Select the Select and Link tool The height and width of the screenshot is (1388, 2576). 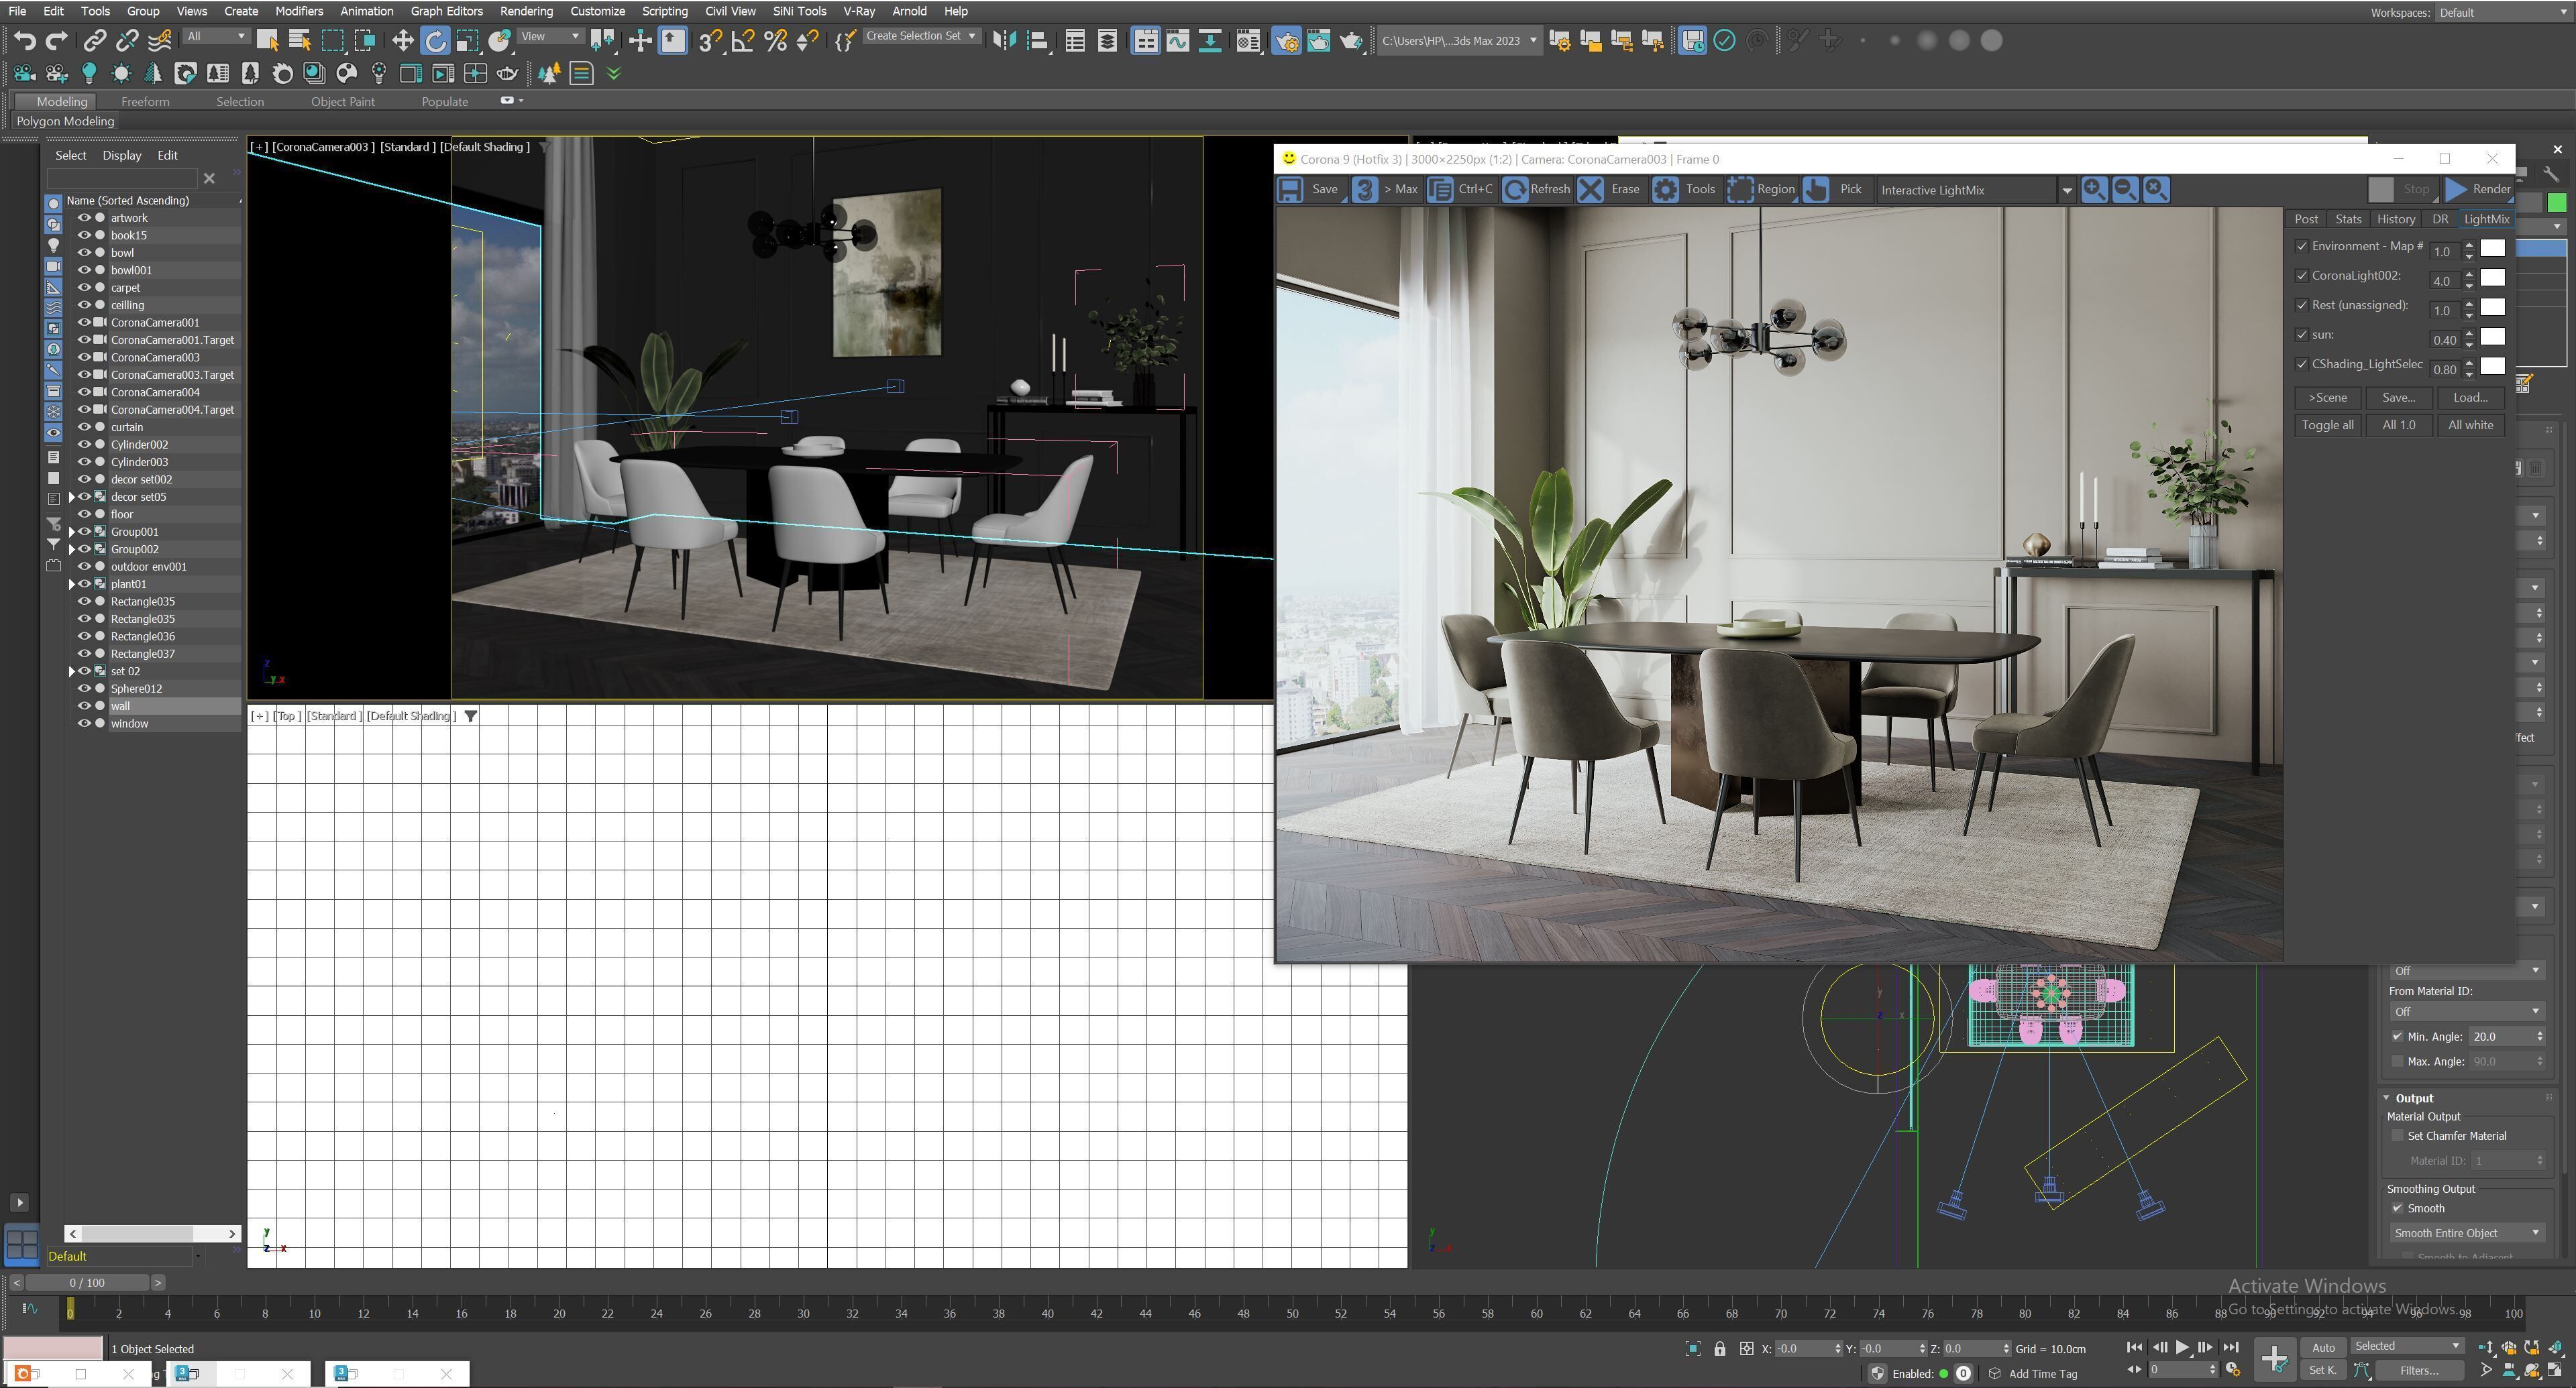pos(95,40)
